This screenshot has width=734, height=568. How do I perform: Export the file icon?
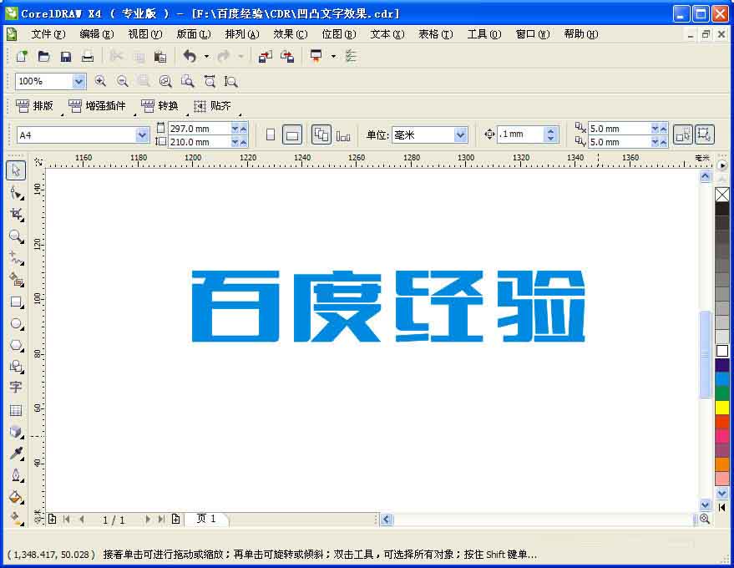tap(287, 57)
